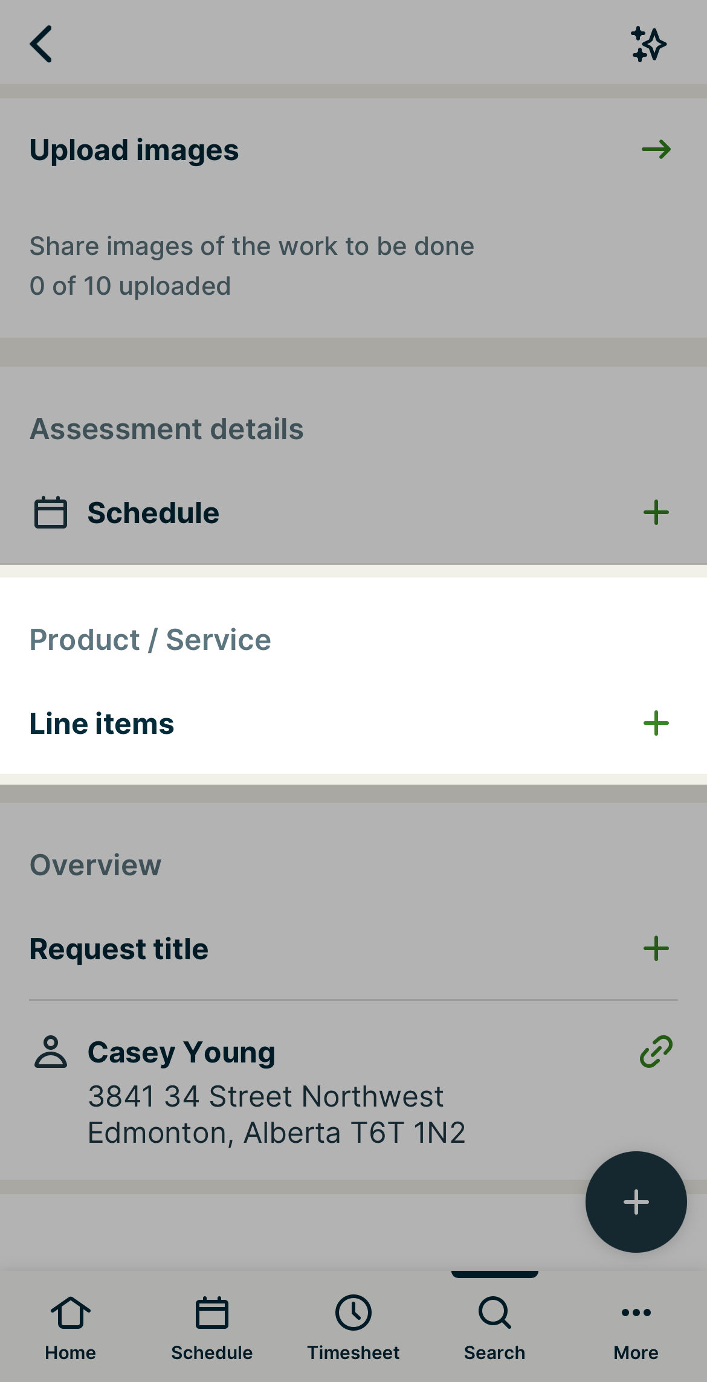
Task: Open the link icon next to Casey Young
Action: [x=654, y=1051]
